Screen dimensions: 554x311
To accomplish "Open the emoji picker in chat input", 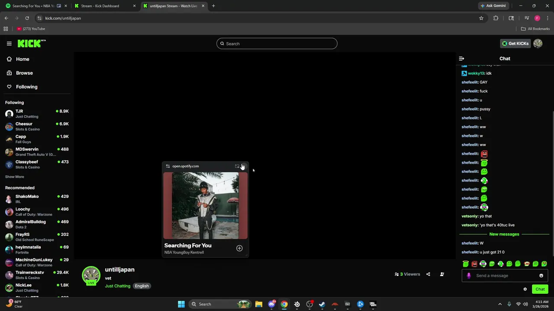I will (541, 276).
